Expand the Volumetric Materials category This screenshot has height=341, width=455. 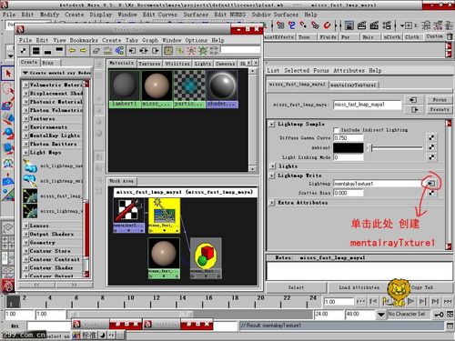pyautogui.click(x=26, y=85)
